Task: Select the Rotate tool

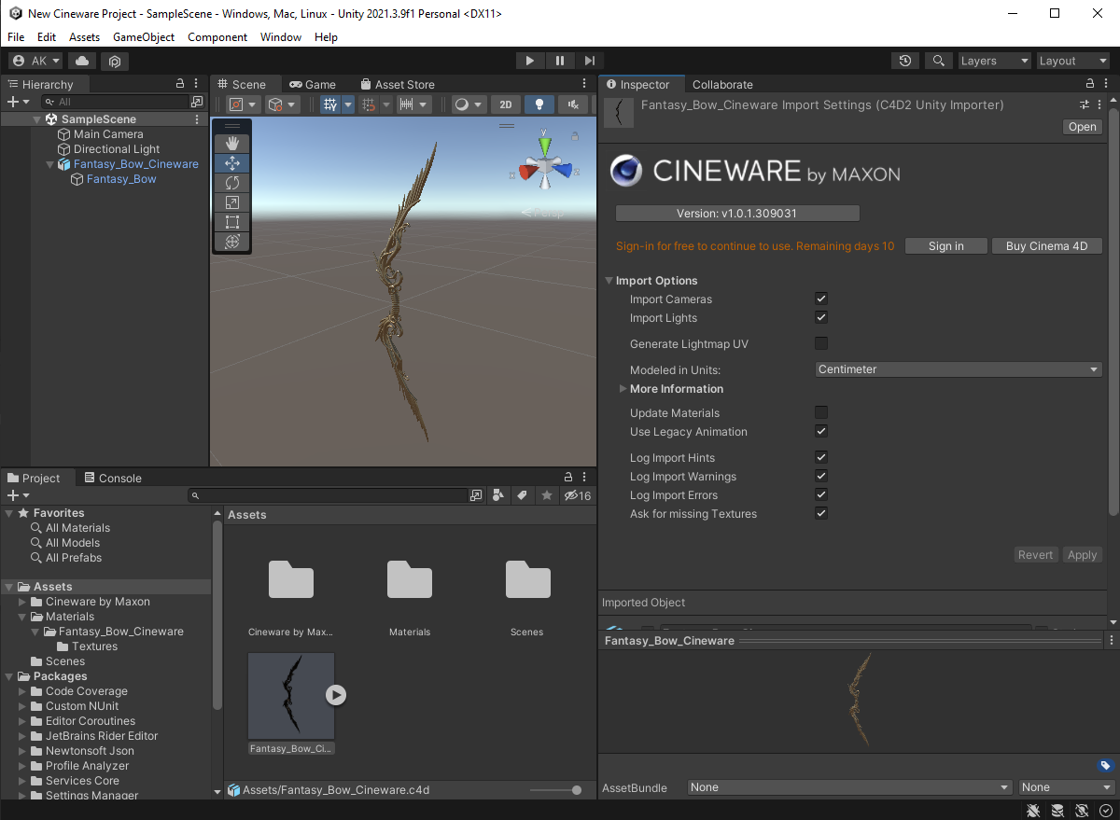Action: [232, 183]
